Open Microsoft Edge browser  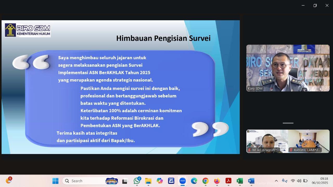[x=194, y=181]
